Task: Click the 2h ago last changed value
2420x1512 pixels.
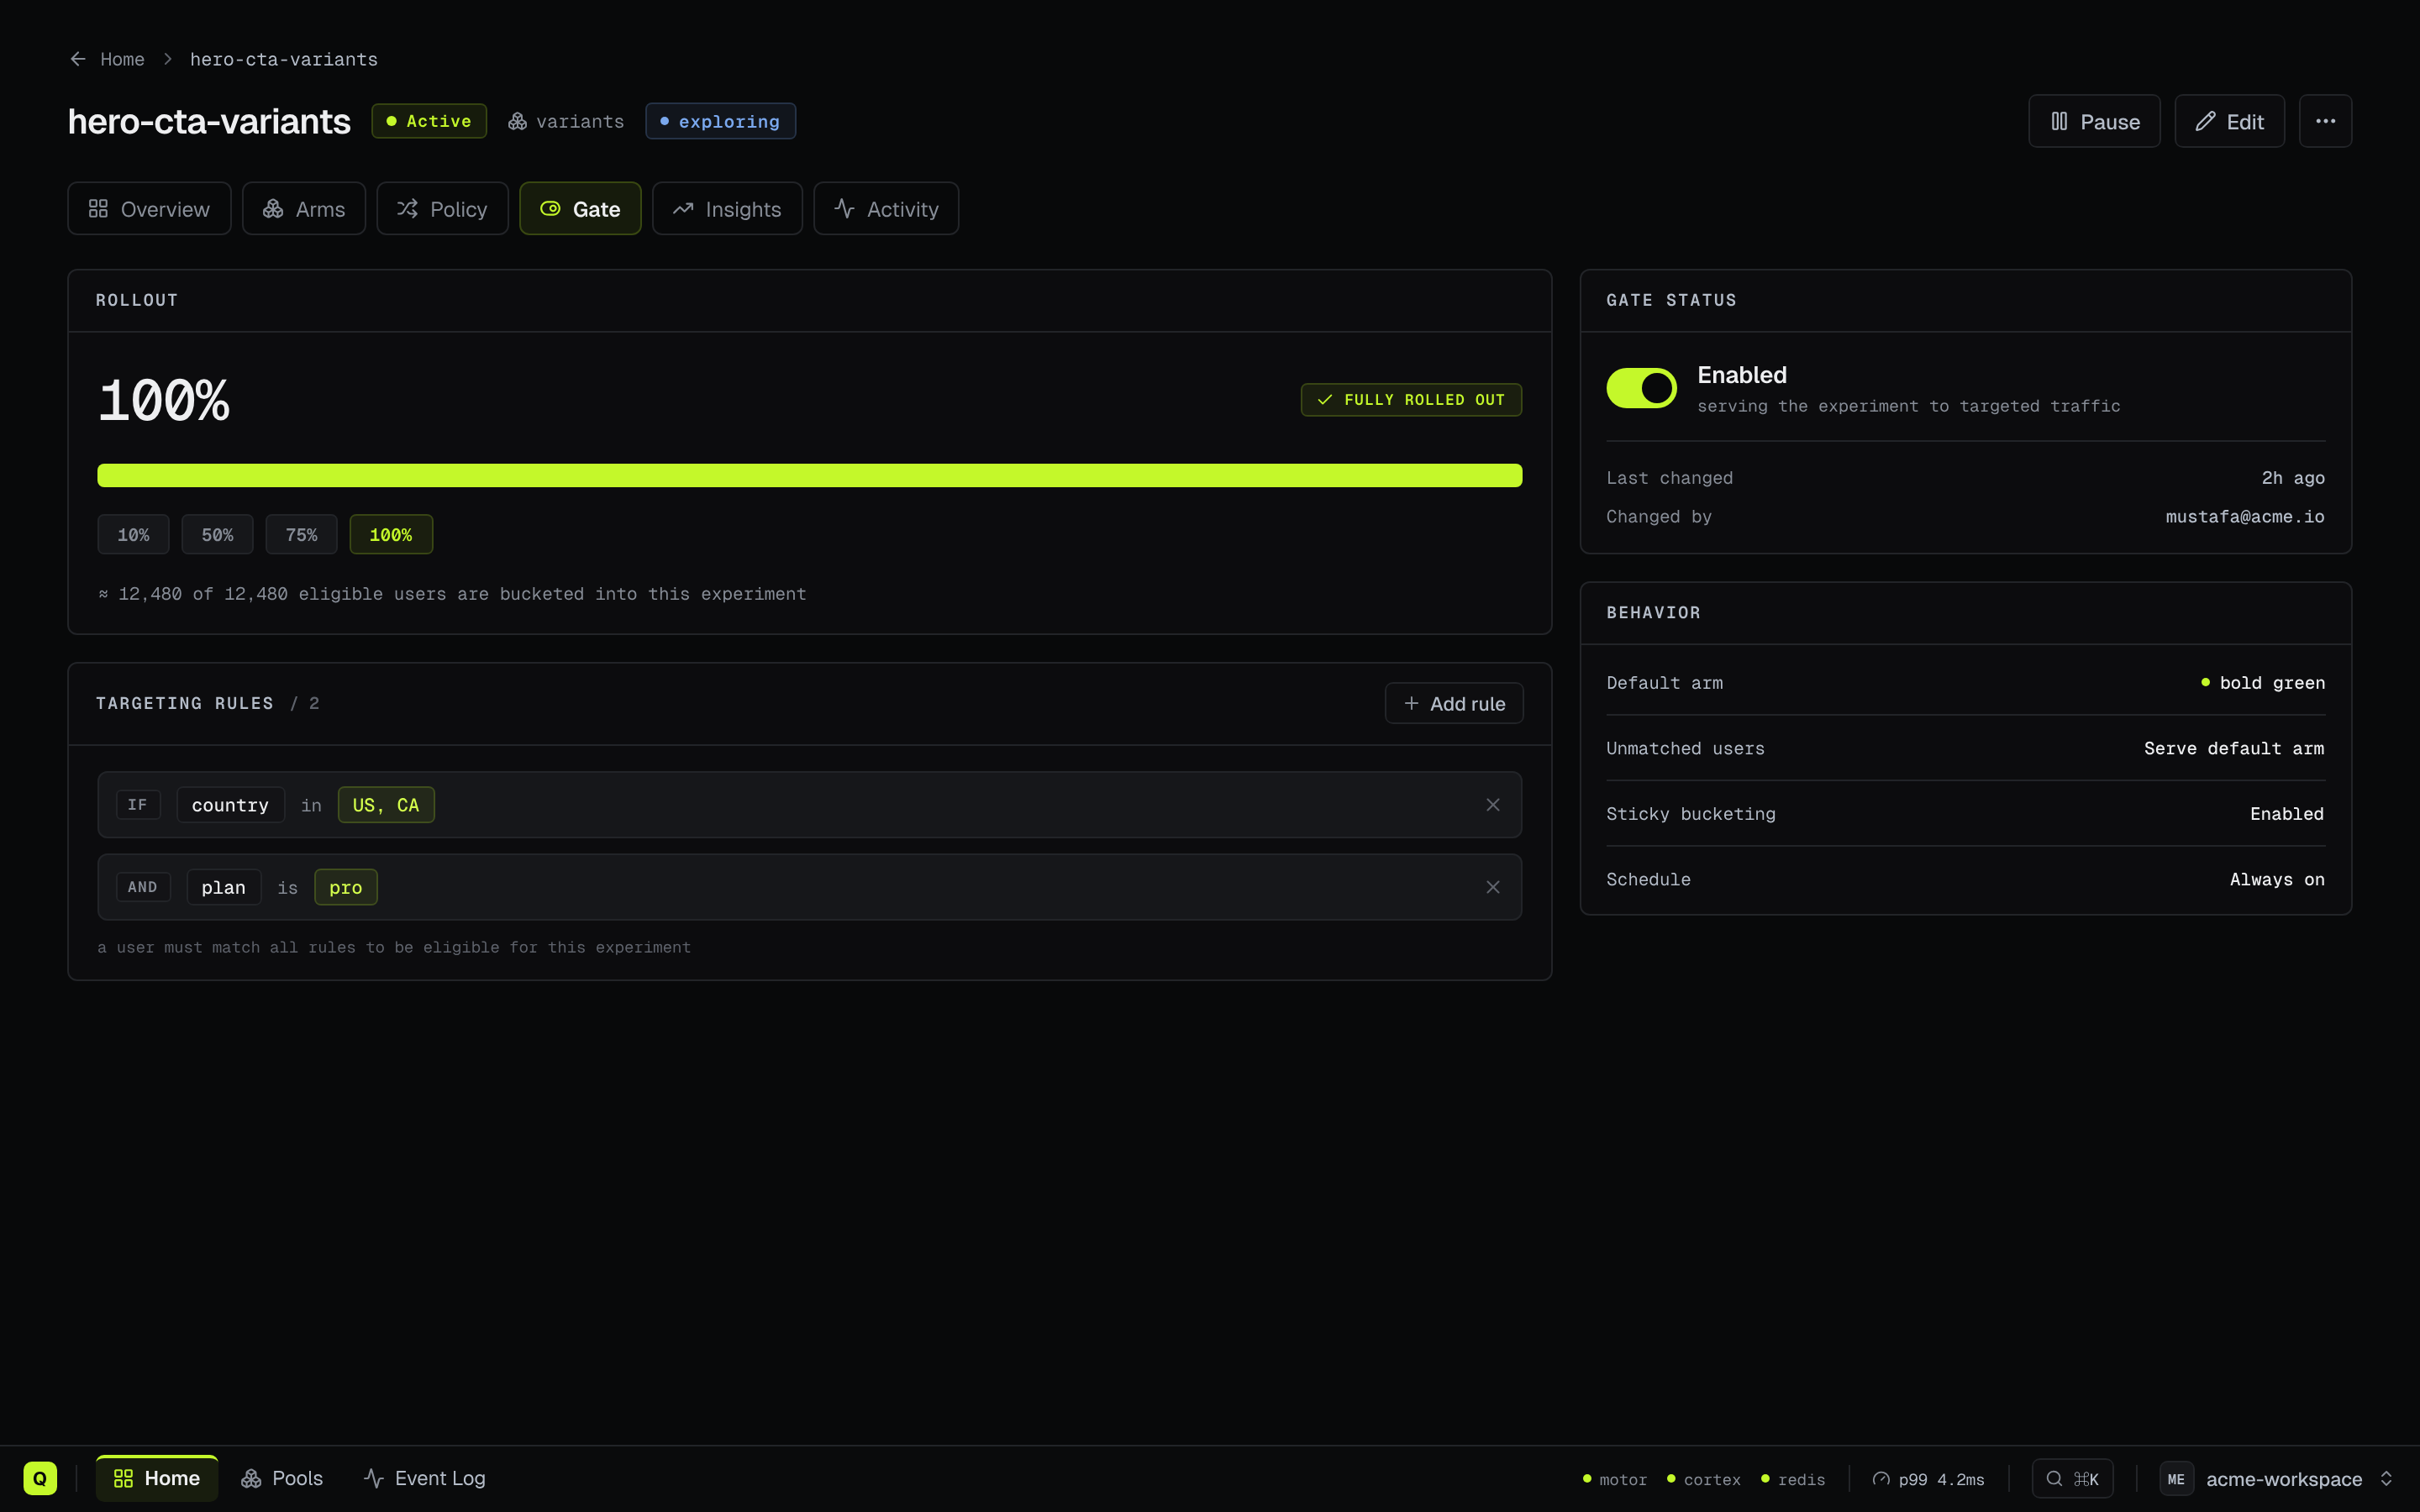Action: coord(2293,478)
